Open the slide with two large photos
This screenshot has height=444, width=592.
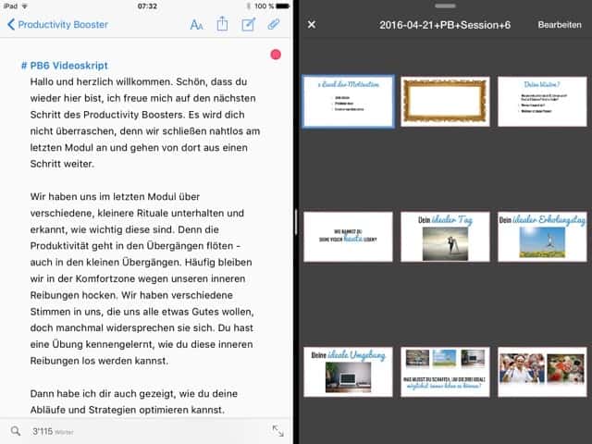coord(542,372)
